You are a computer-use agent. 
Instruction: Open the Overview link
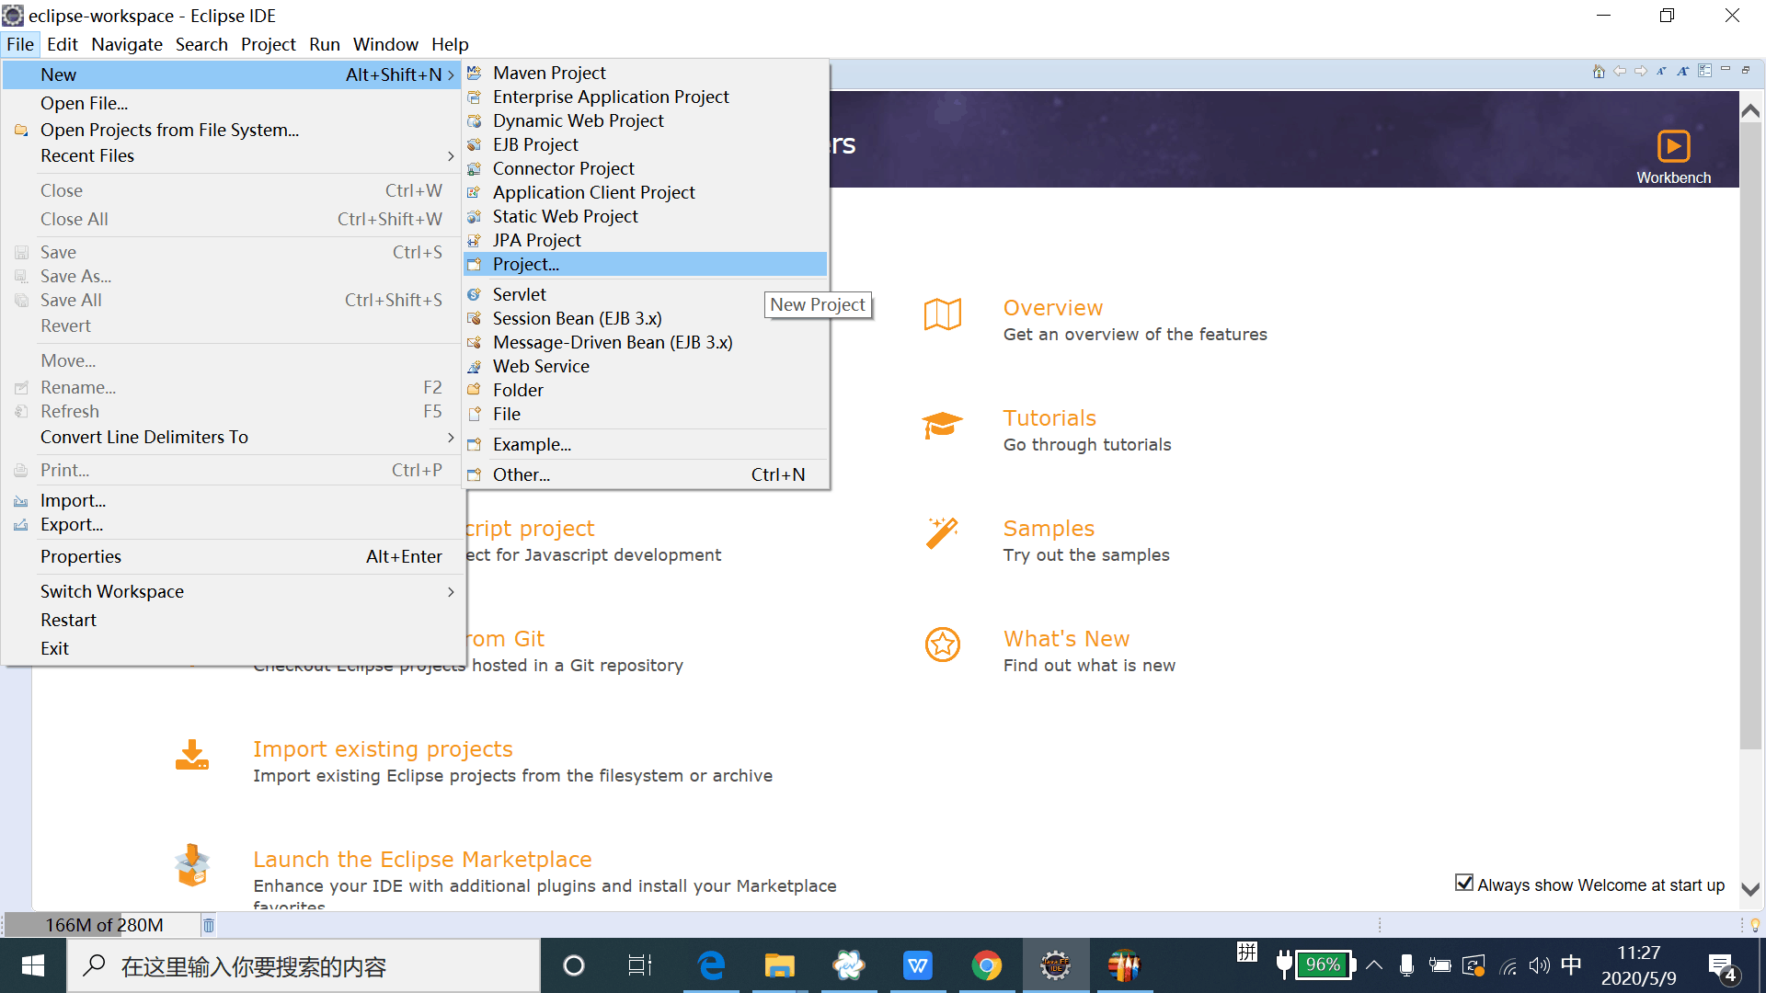point(1052,308)
